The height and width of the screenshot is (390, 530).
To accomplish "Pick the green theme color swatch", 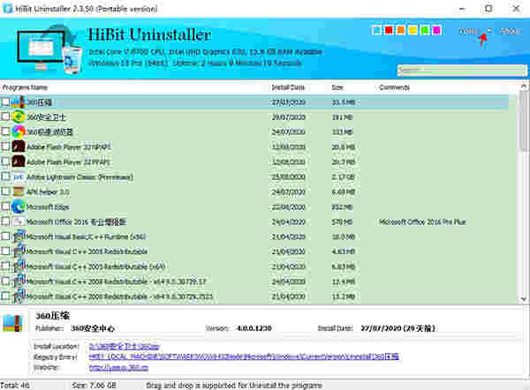I will coord(425,30).
